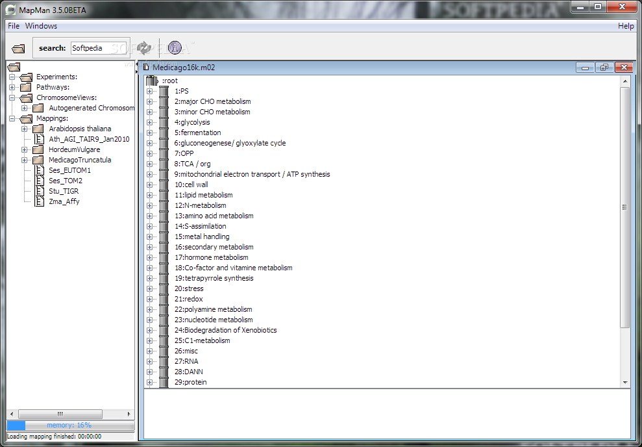The height and width of the screenshot is (447, 642).
Task: Expand 17:hormone metabolism bin
Action: [149, 258]
